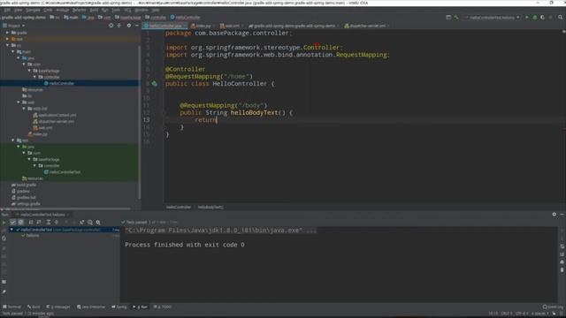Image resolution: width=566 pixels, height=318 pixels.
Task: Run the selected configuration using the green play icon
Action: [527, 18]
